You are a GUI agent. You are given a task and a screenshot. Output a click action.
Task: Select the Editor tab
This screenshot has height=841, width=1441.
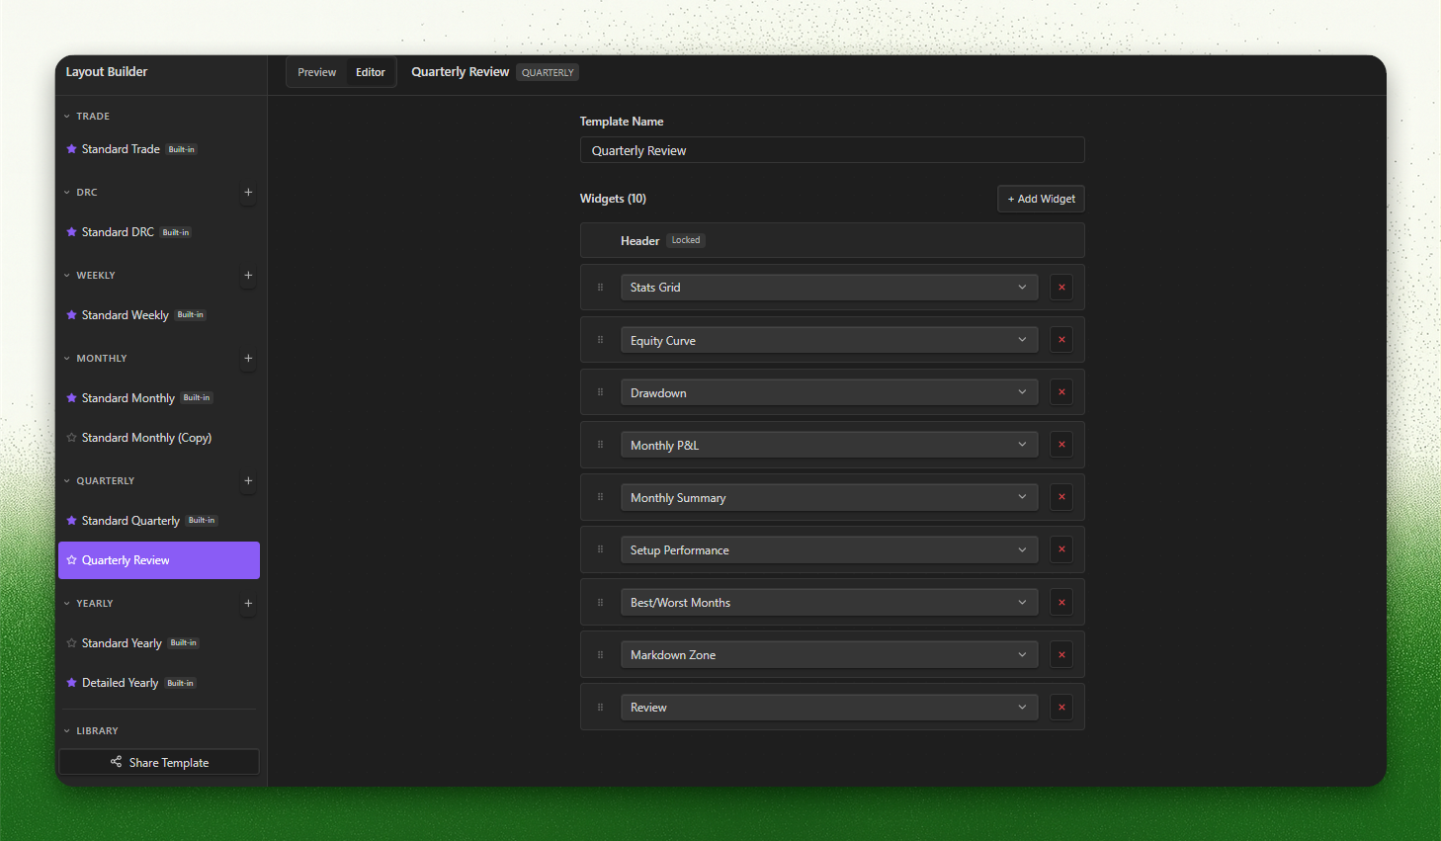coord(371,72)
